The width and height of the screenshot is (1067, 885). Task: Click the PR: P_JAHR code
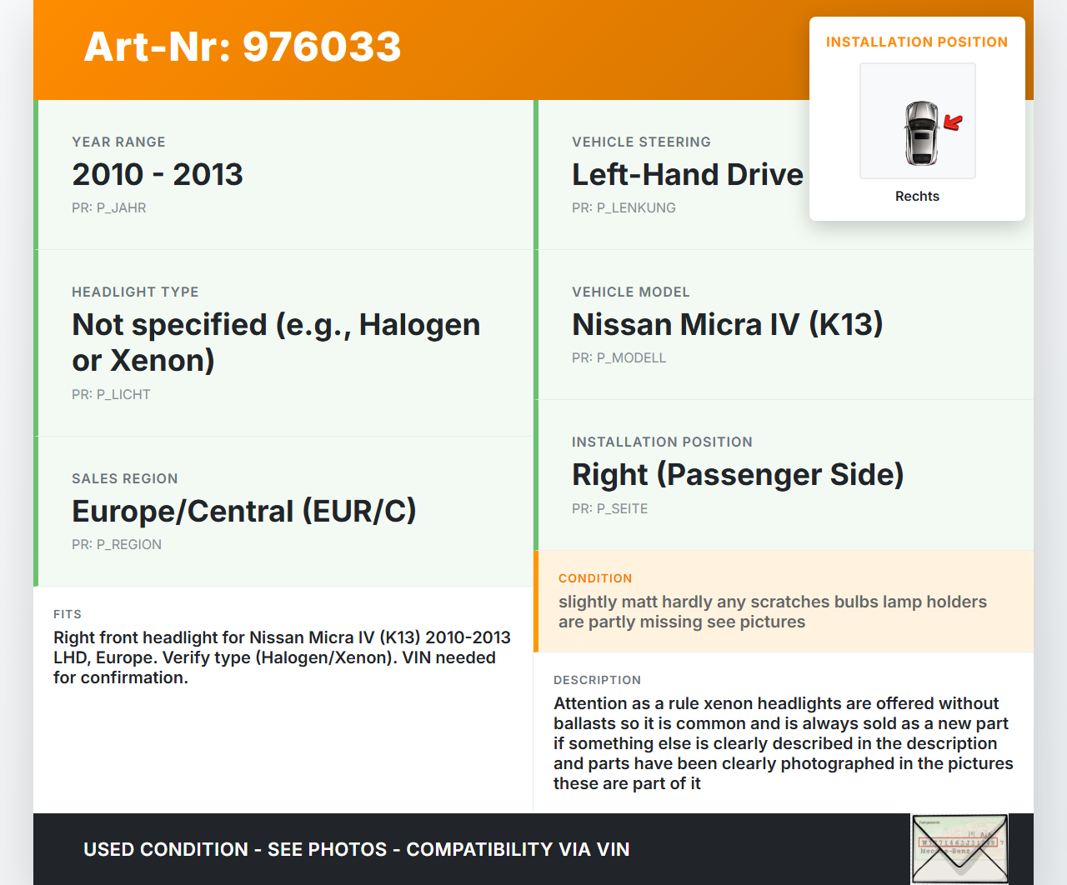(x=108, y=207)
